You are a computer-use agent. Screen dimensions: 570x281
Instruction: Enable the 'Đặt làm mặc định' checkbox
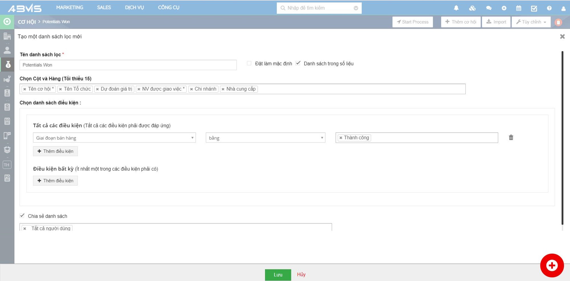(249, 63)
